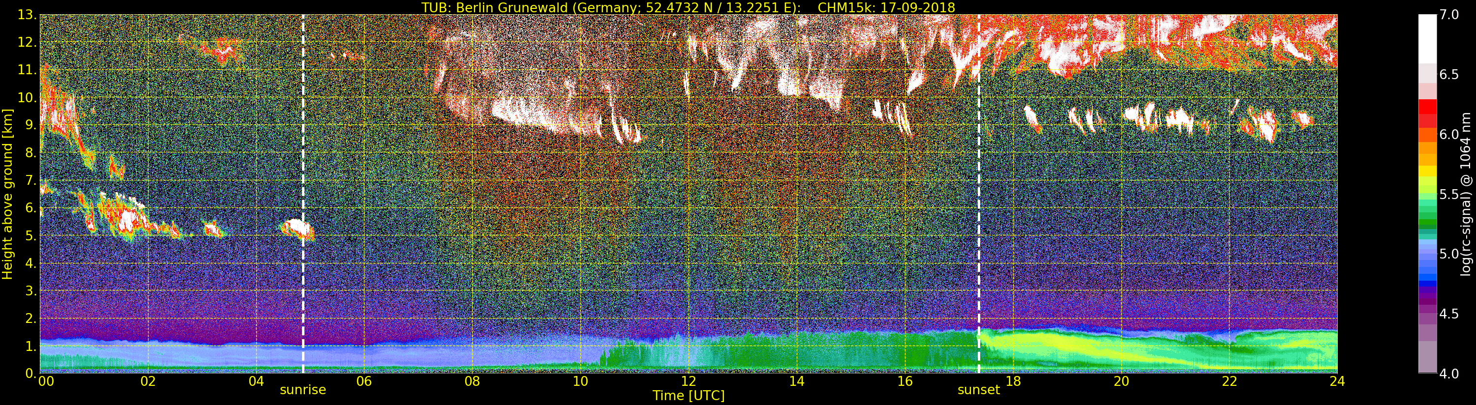The image size is (1476, 405).
Task: Click the '10' time axis tick label
Action: point(580,381)
